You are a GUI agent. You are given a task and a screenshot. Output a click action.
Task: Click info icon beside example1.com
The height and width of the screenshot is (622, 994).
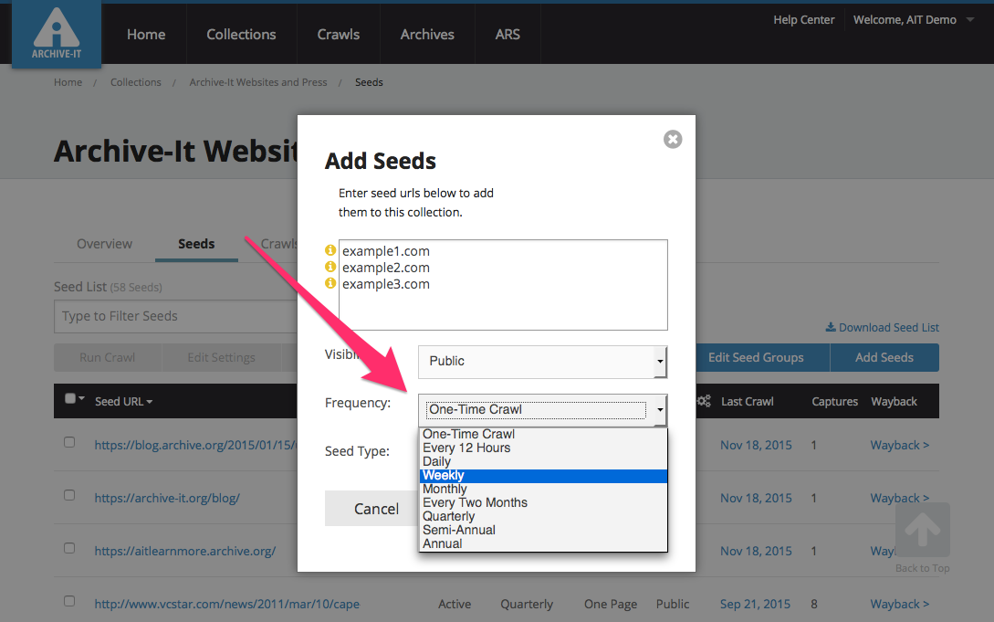click(x=330, y=251)
